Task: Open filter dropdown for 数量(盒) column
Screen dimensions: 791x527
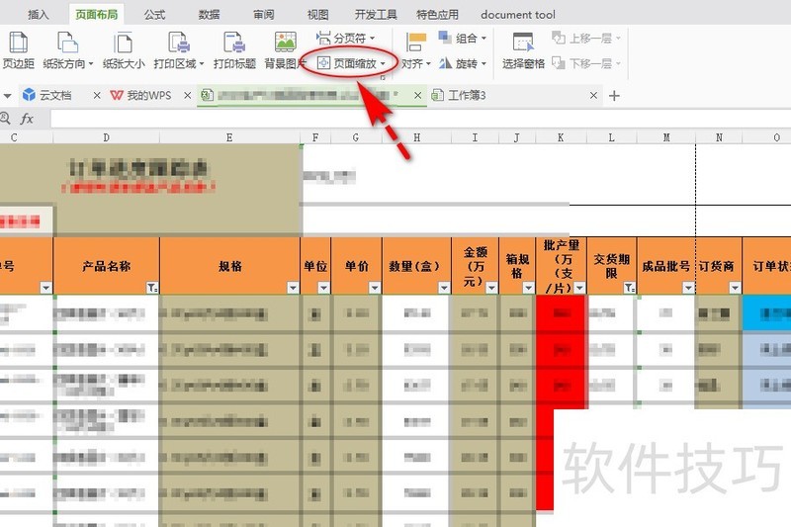Action: tap(444, 288)
